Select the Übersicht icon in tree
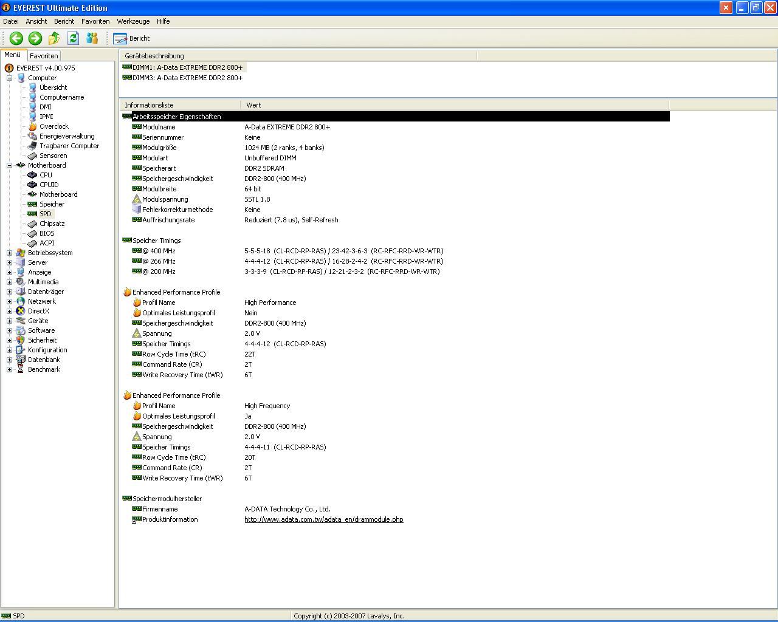 coord(33,87)
